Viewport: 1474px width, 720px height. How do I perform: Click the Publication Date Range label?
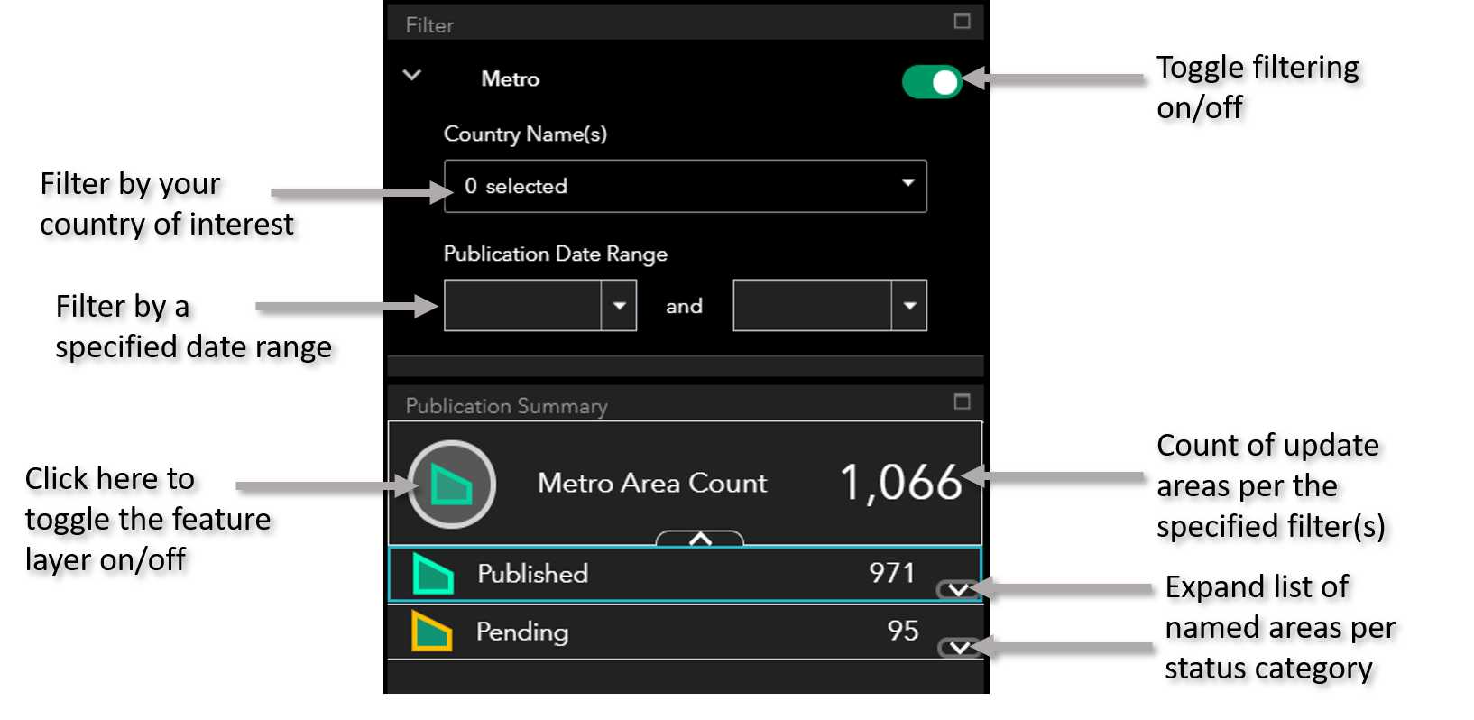pyautogui.click(x=556, y=254)
